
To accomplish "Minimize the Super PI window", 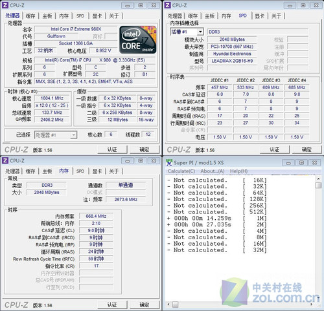I will tap(288, 163).
